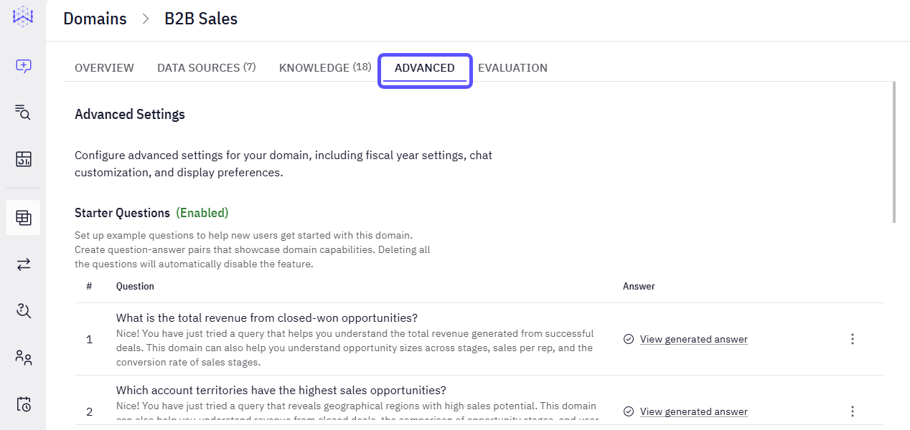Switch to the KNOWLEDGE tab
The height and width of the screenshot is (430, 910).
(x=325, y=67)
